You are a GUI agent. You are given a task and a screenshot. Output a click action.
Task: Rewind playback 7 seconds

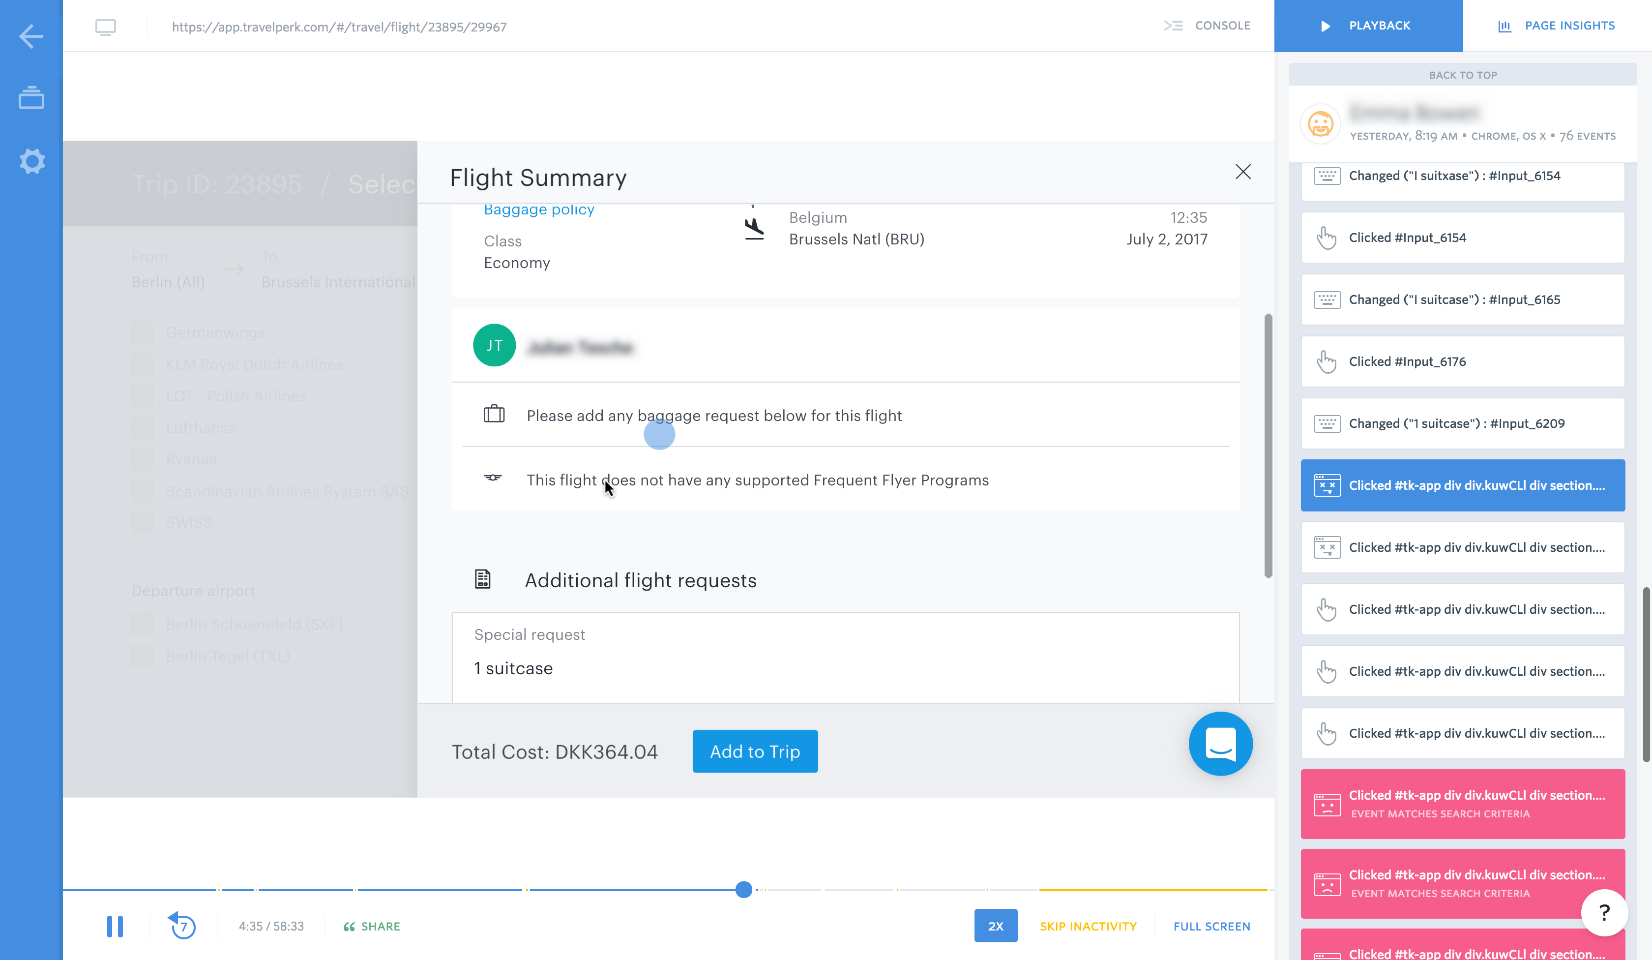(183, 926)
